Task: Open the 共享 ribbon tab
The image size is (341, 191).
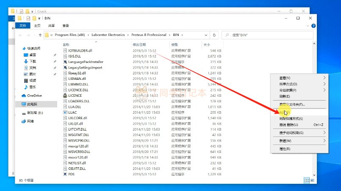Action: click(x=51, y=26)
